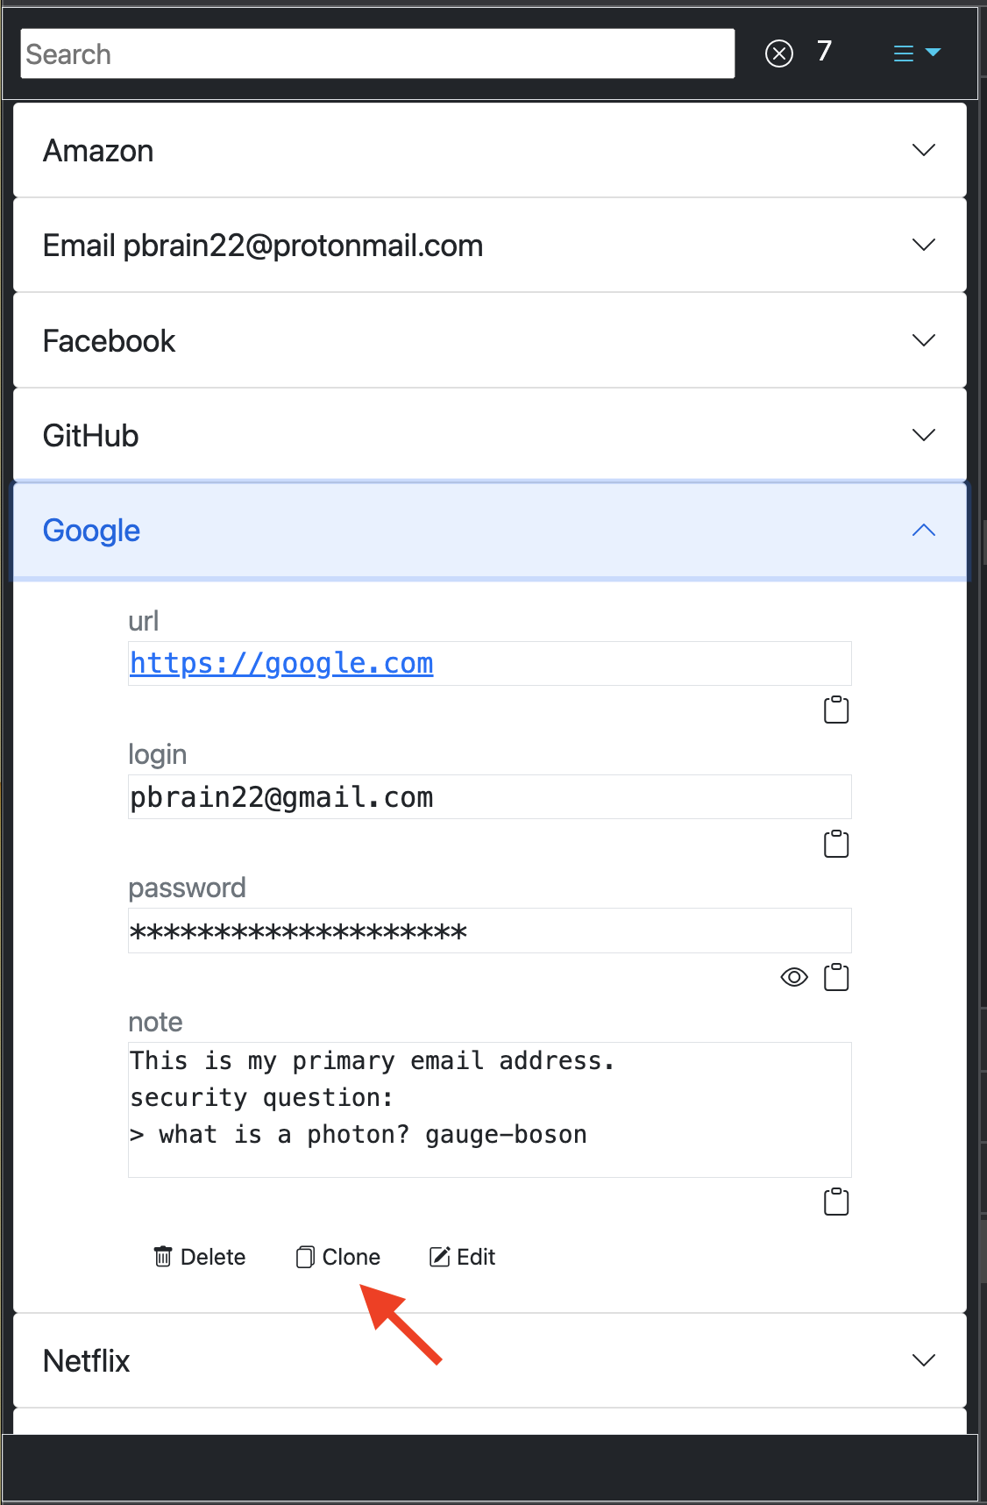This screenshot has height=1505, width=987.
Task: Open the hamburger menu dropdown
Action: coord(917,53)
